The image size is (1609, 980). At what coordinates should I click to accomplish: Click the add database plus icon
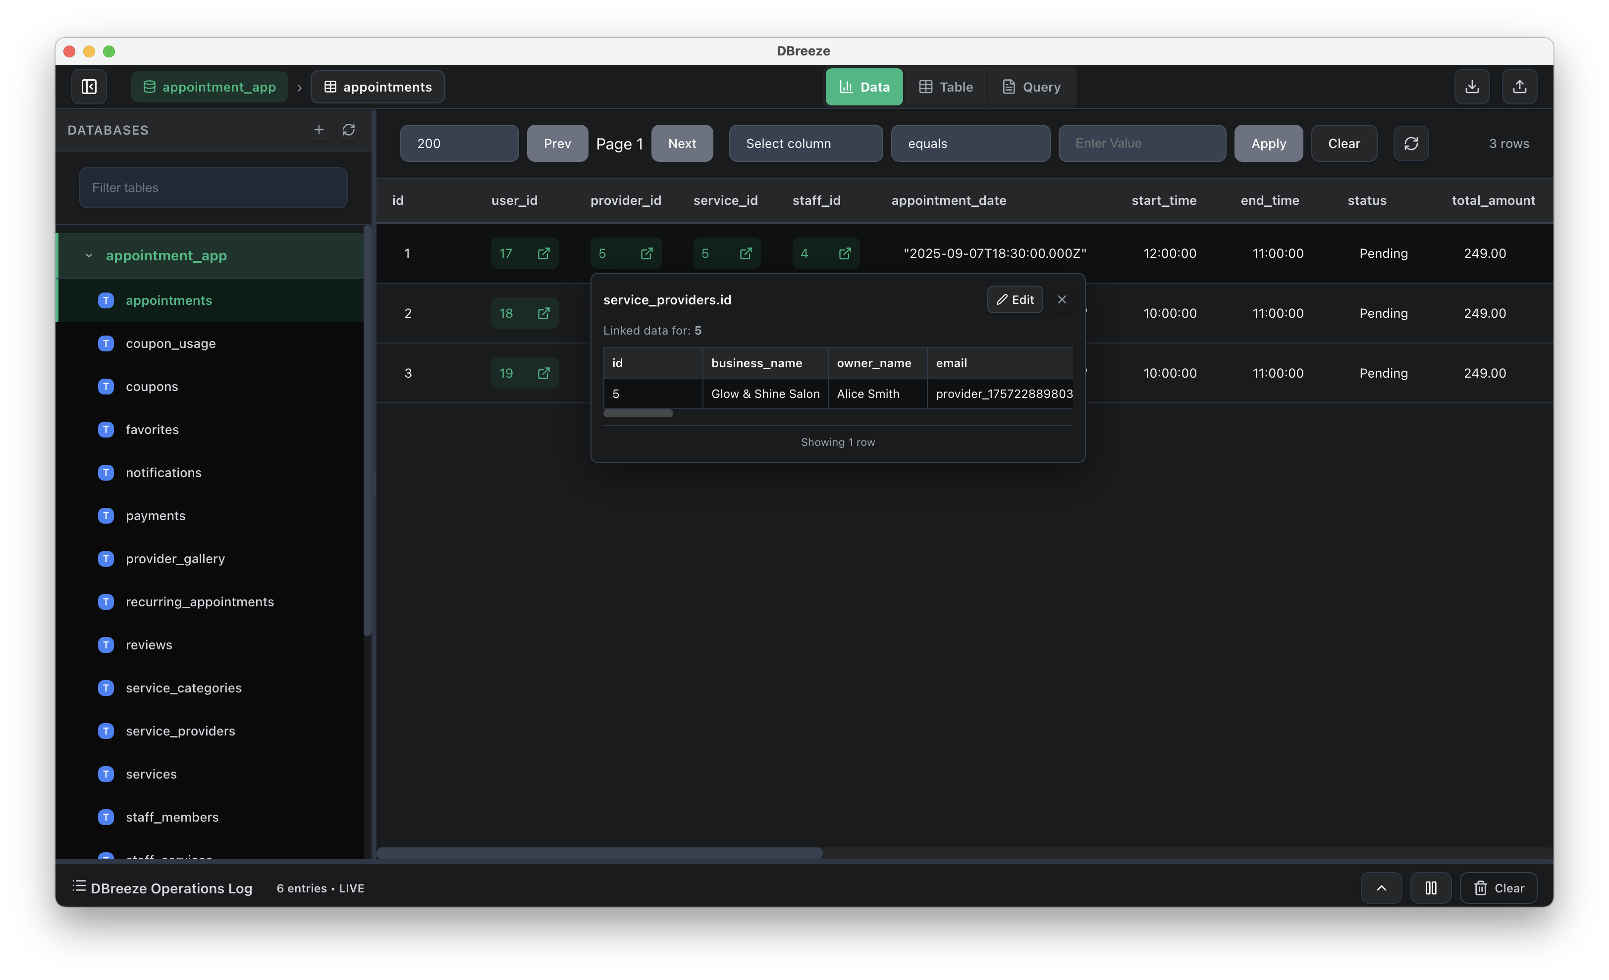(x=319, y=130)
